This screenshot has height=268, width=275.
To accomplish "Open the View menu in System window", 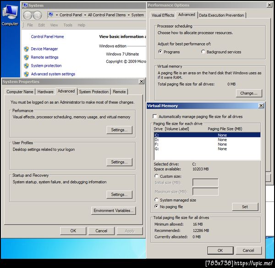I will pyautogui.click(x=54, y=25).
